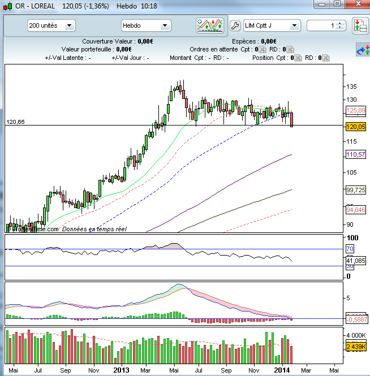Click the 94,046 red price label
Viewport: 370px width, 376px height.
[x=356, y=210]
